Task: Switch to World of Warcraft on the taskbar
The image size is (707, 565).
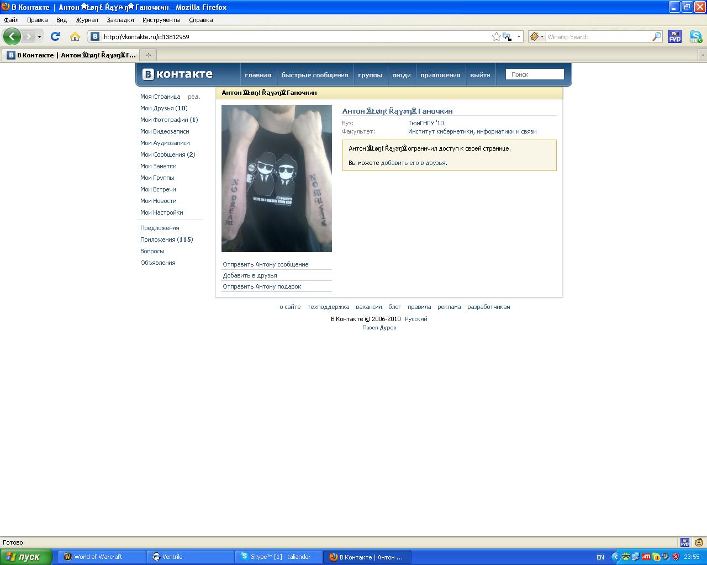Action: point(103,557)
